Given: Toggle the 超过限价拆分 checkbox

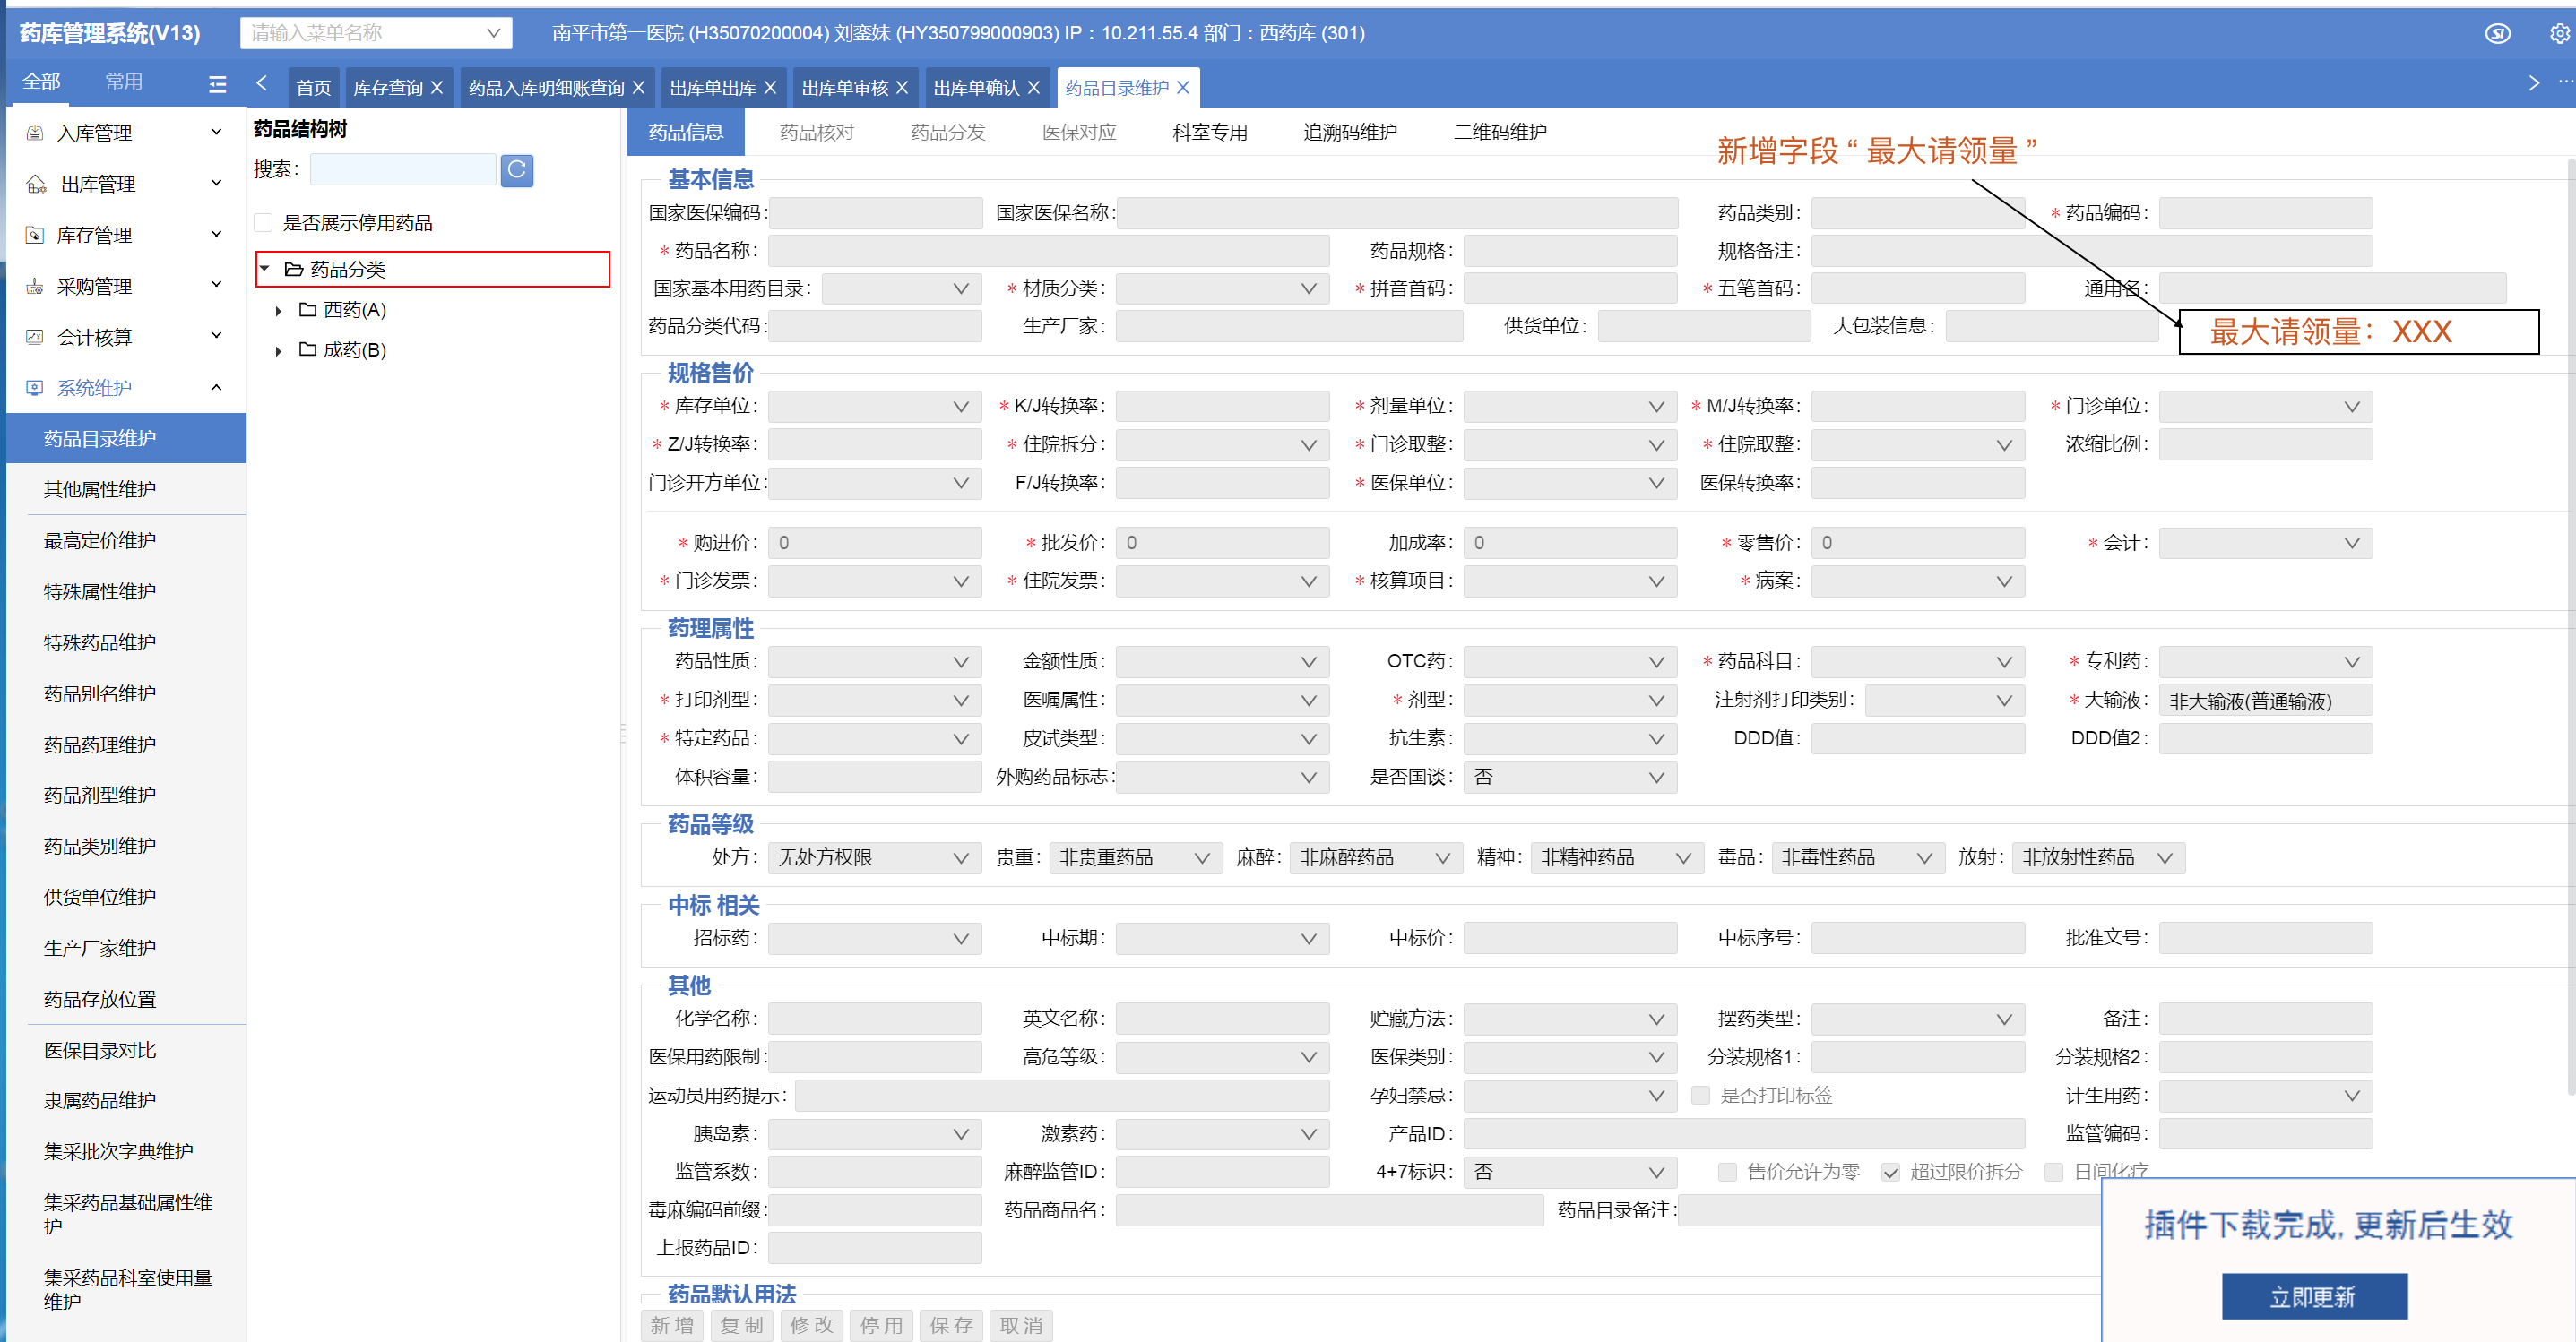Looking at the screenshot, I should tap(1890, 1172).
